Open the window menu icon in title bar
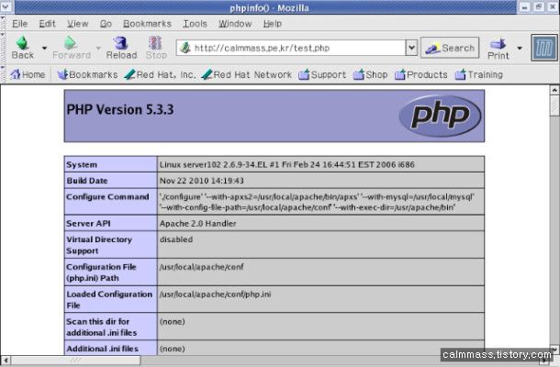The image size is (560, 367). coord(6,6)
